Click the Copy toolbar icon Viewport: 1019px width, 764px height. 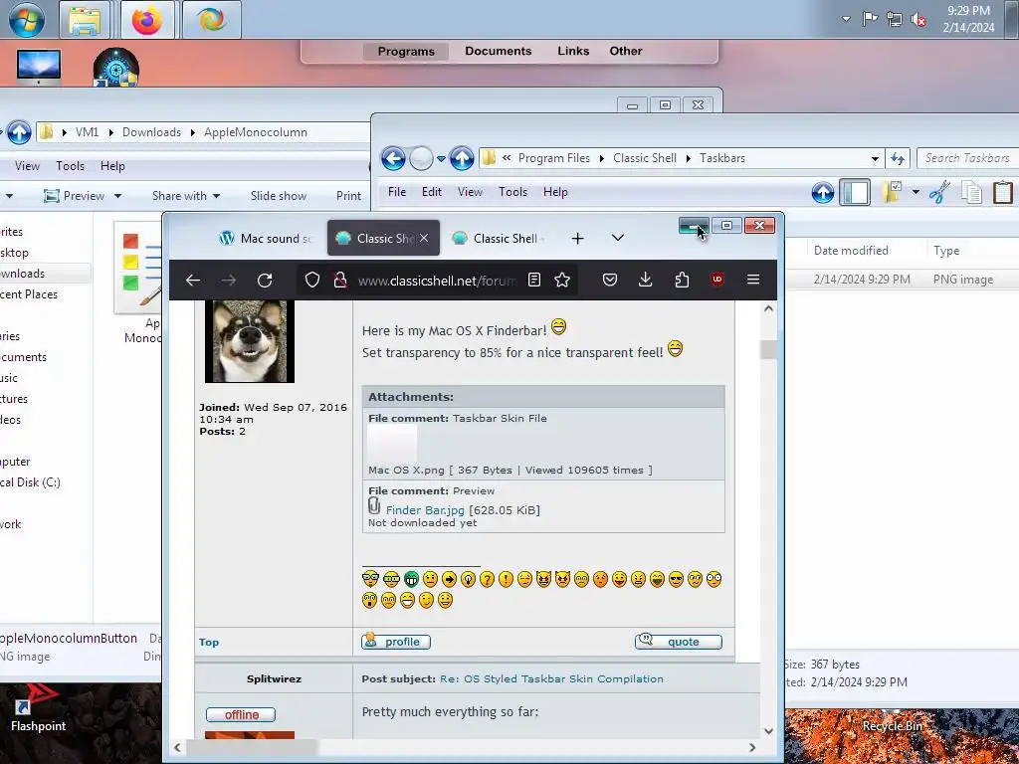pos(971,192)
